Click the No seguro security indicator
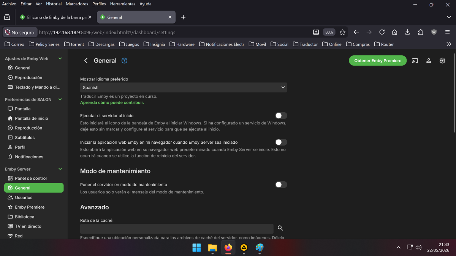The height and width of the screenshot is (256, 456). [x=20, y=32]
